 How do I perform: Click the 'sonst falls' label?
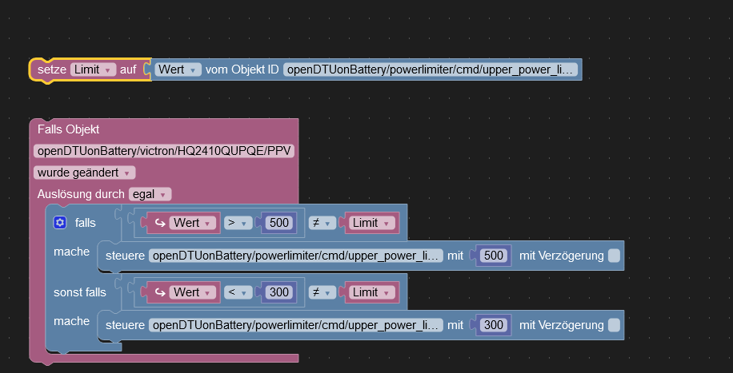[80, 292]
